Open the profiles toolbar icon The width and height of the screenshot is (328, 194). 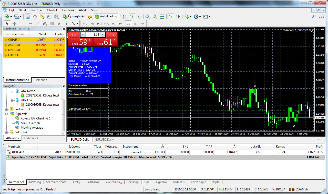point(17,17)
